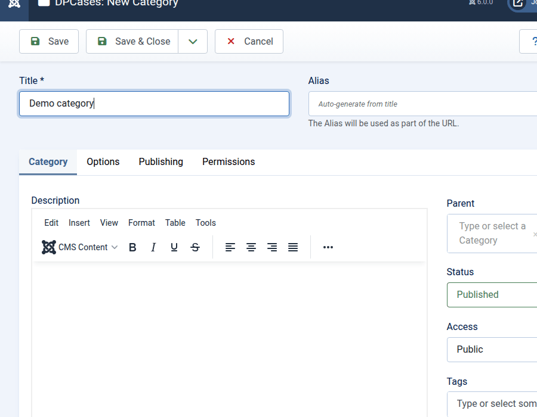
Task: Open the Permissions tab
Action: [229, 162]
